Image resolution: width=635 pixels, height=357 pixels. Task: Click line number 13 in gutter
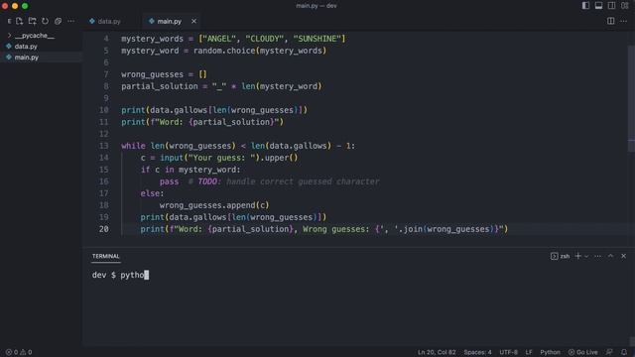[103, 146]
